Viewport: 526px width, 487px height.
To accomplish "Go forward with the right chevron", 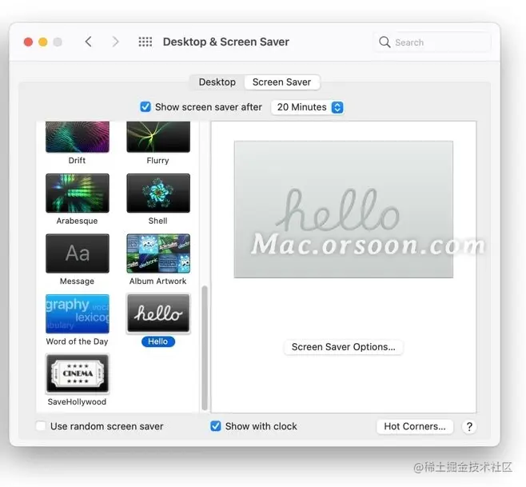I will click(115, 42).
